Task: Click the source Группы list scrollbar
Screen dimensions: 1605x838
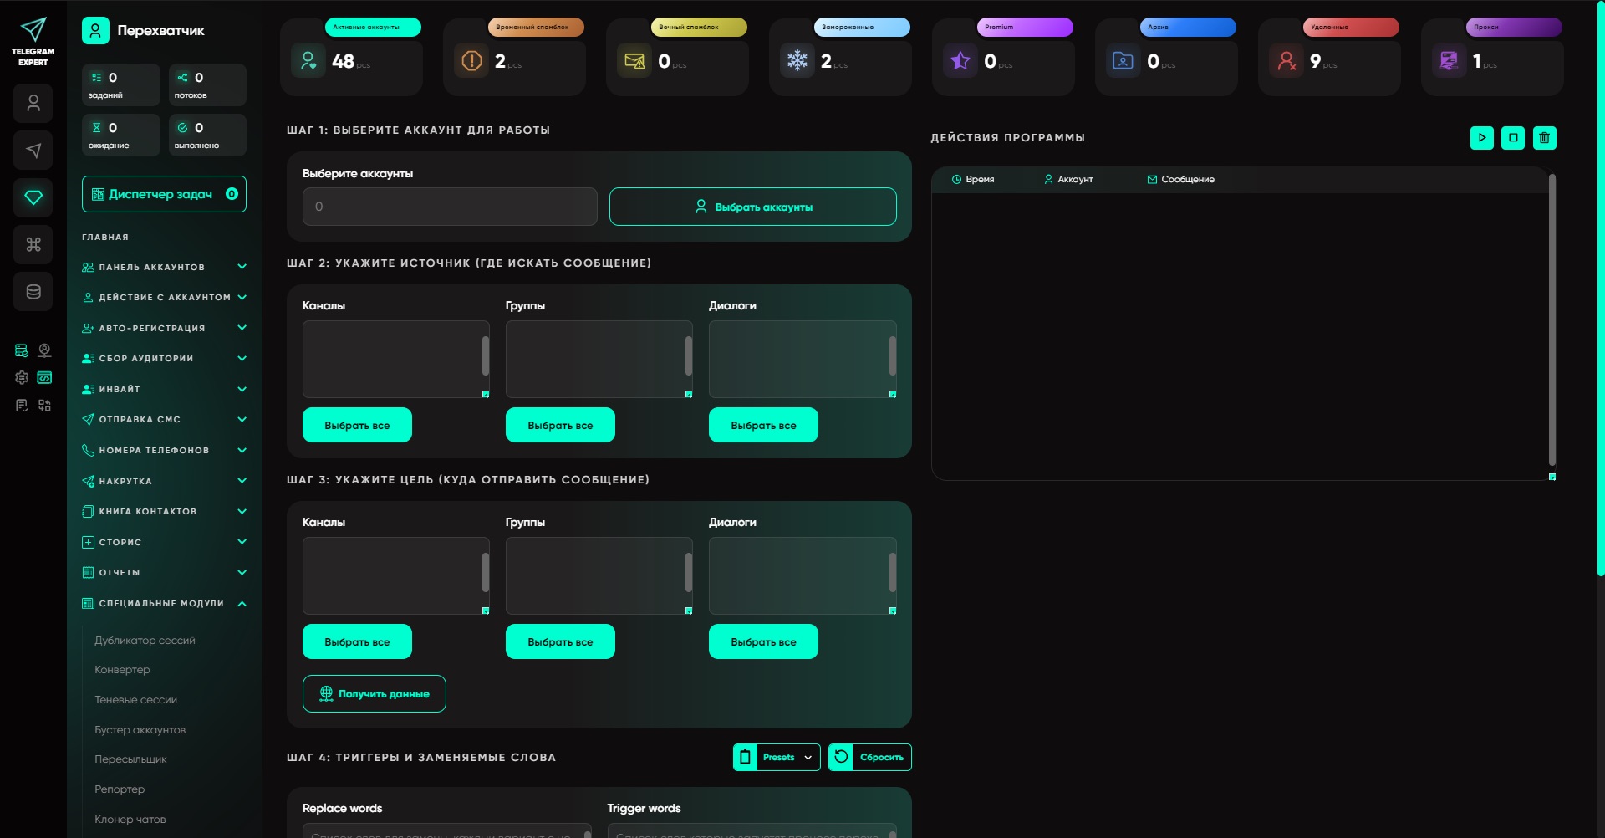Action: pyautogui.click(x=689, y=356)
